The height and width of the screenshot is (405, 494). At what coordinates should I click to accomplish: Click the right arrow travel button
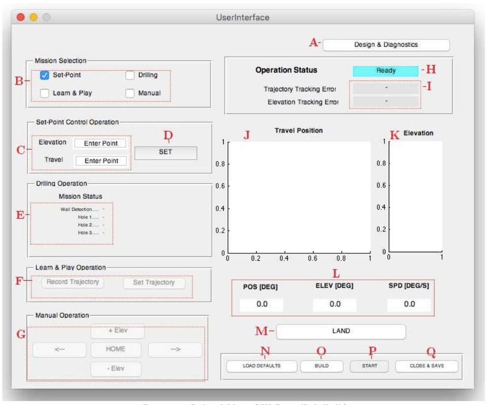(175, 350)
